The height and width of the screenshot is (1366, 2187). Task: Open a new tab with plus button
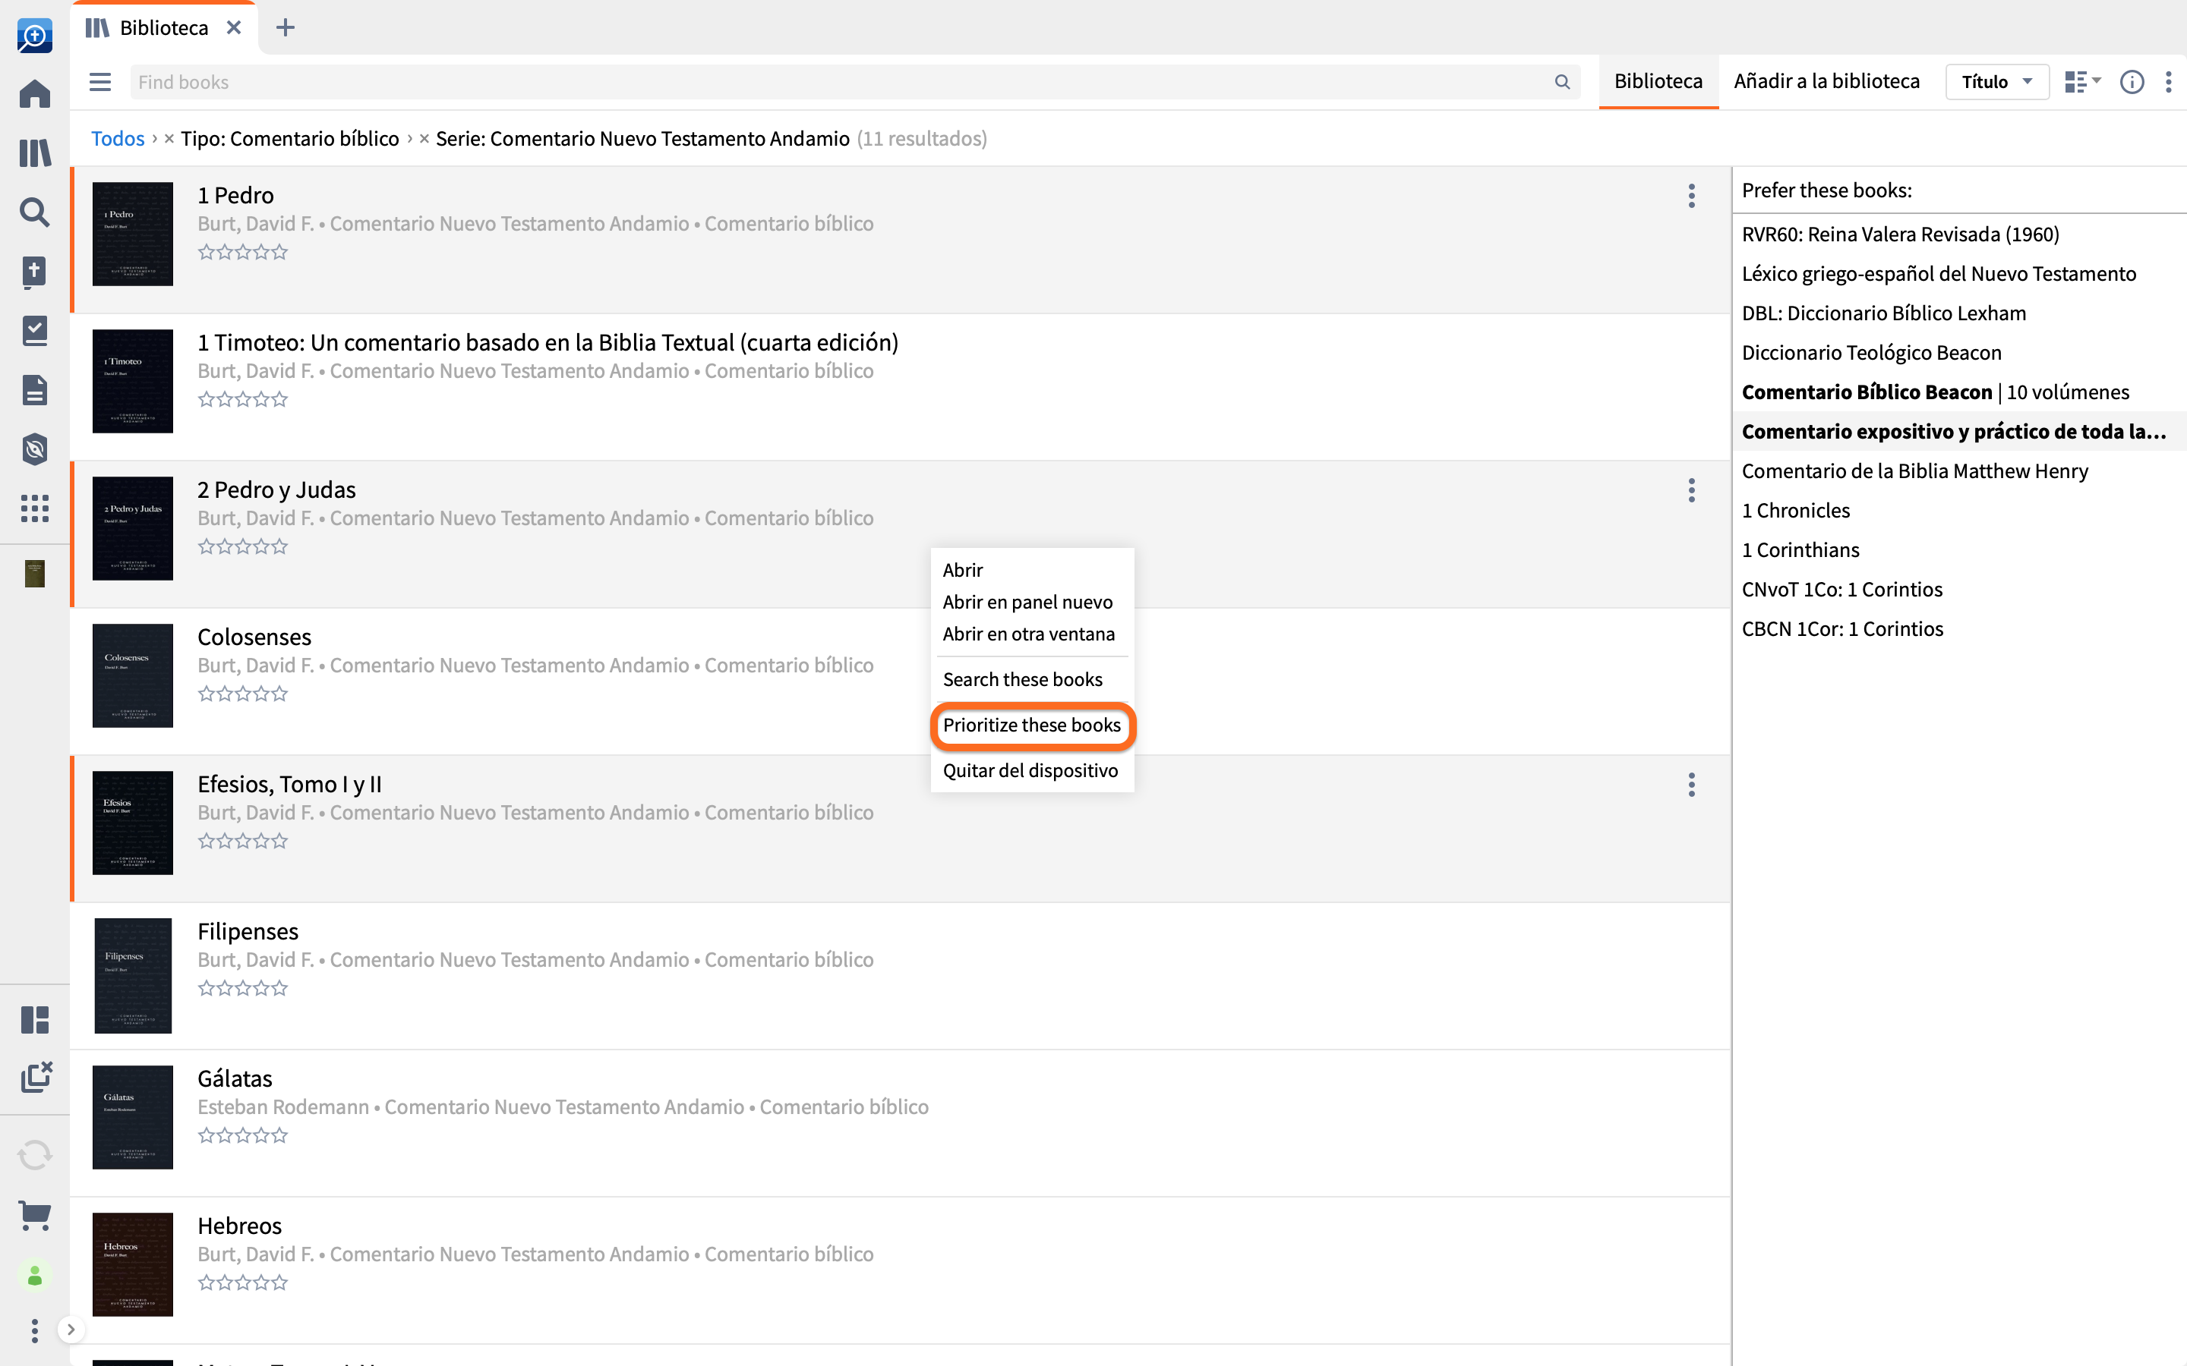286,27
